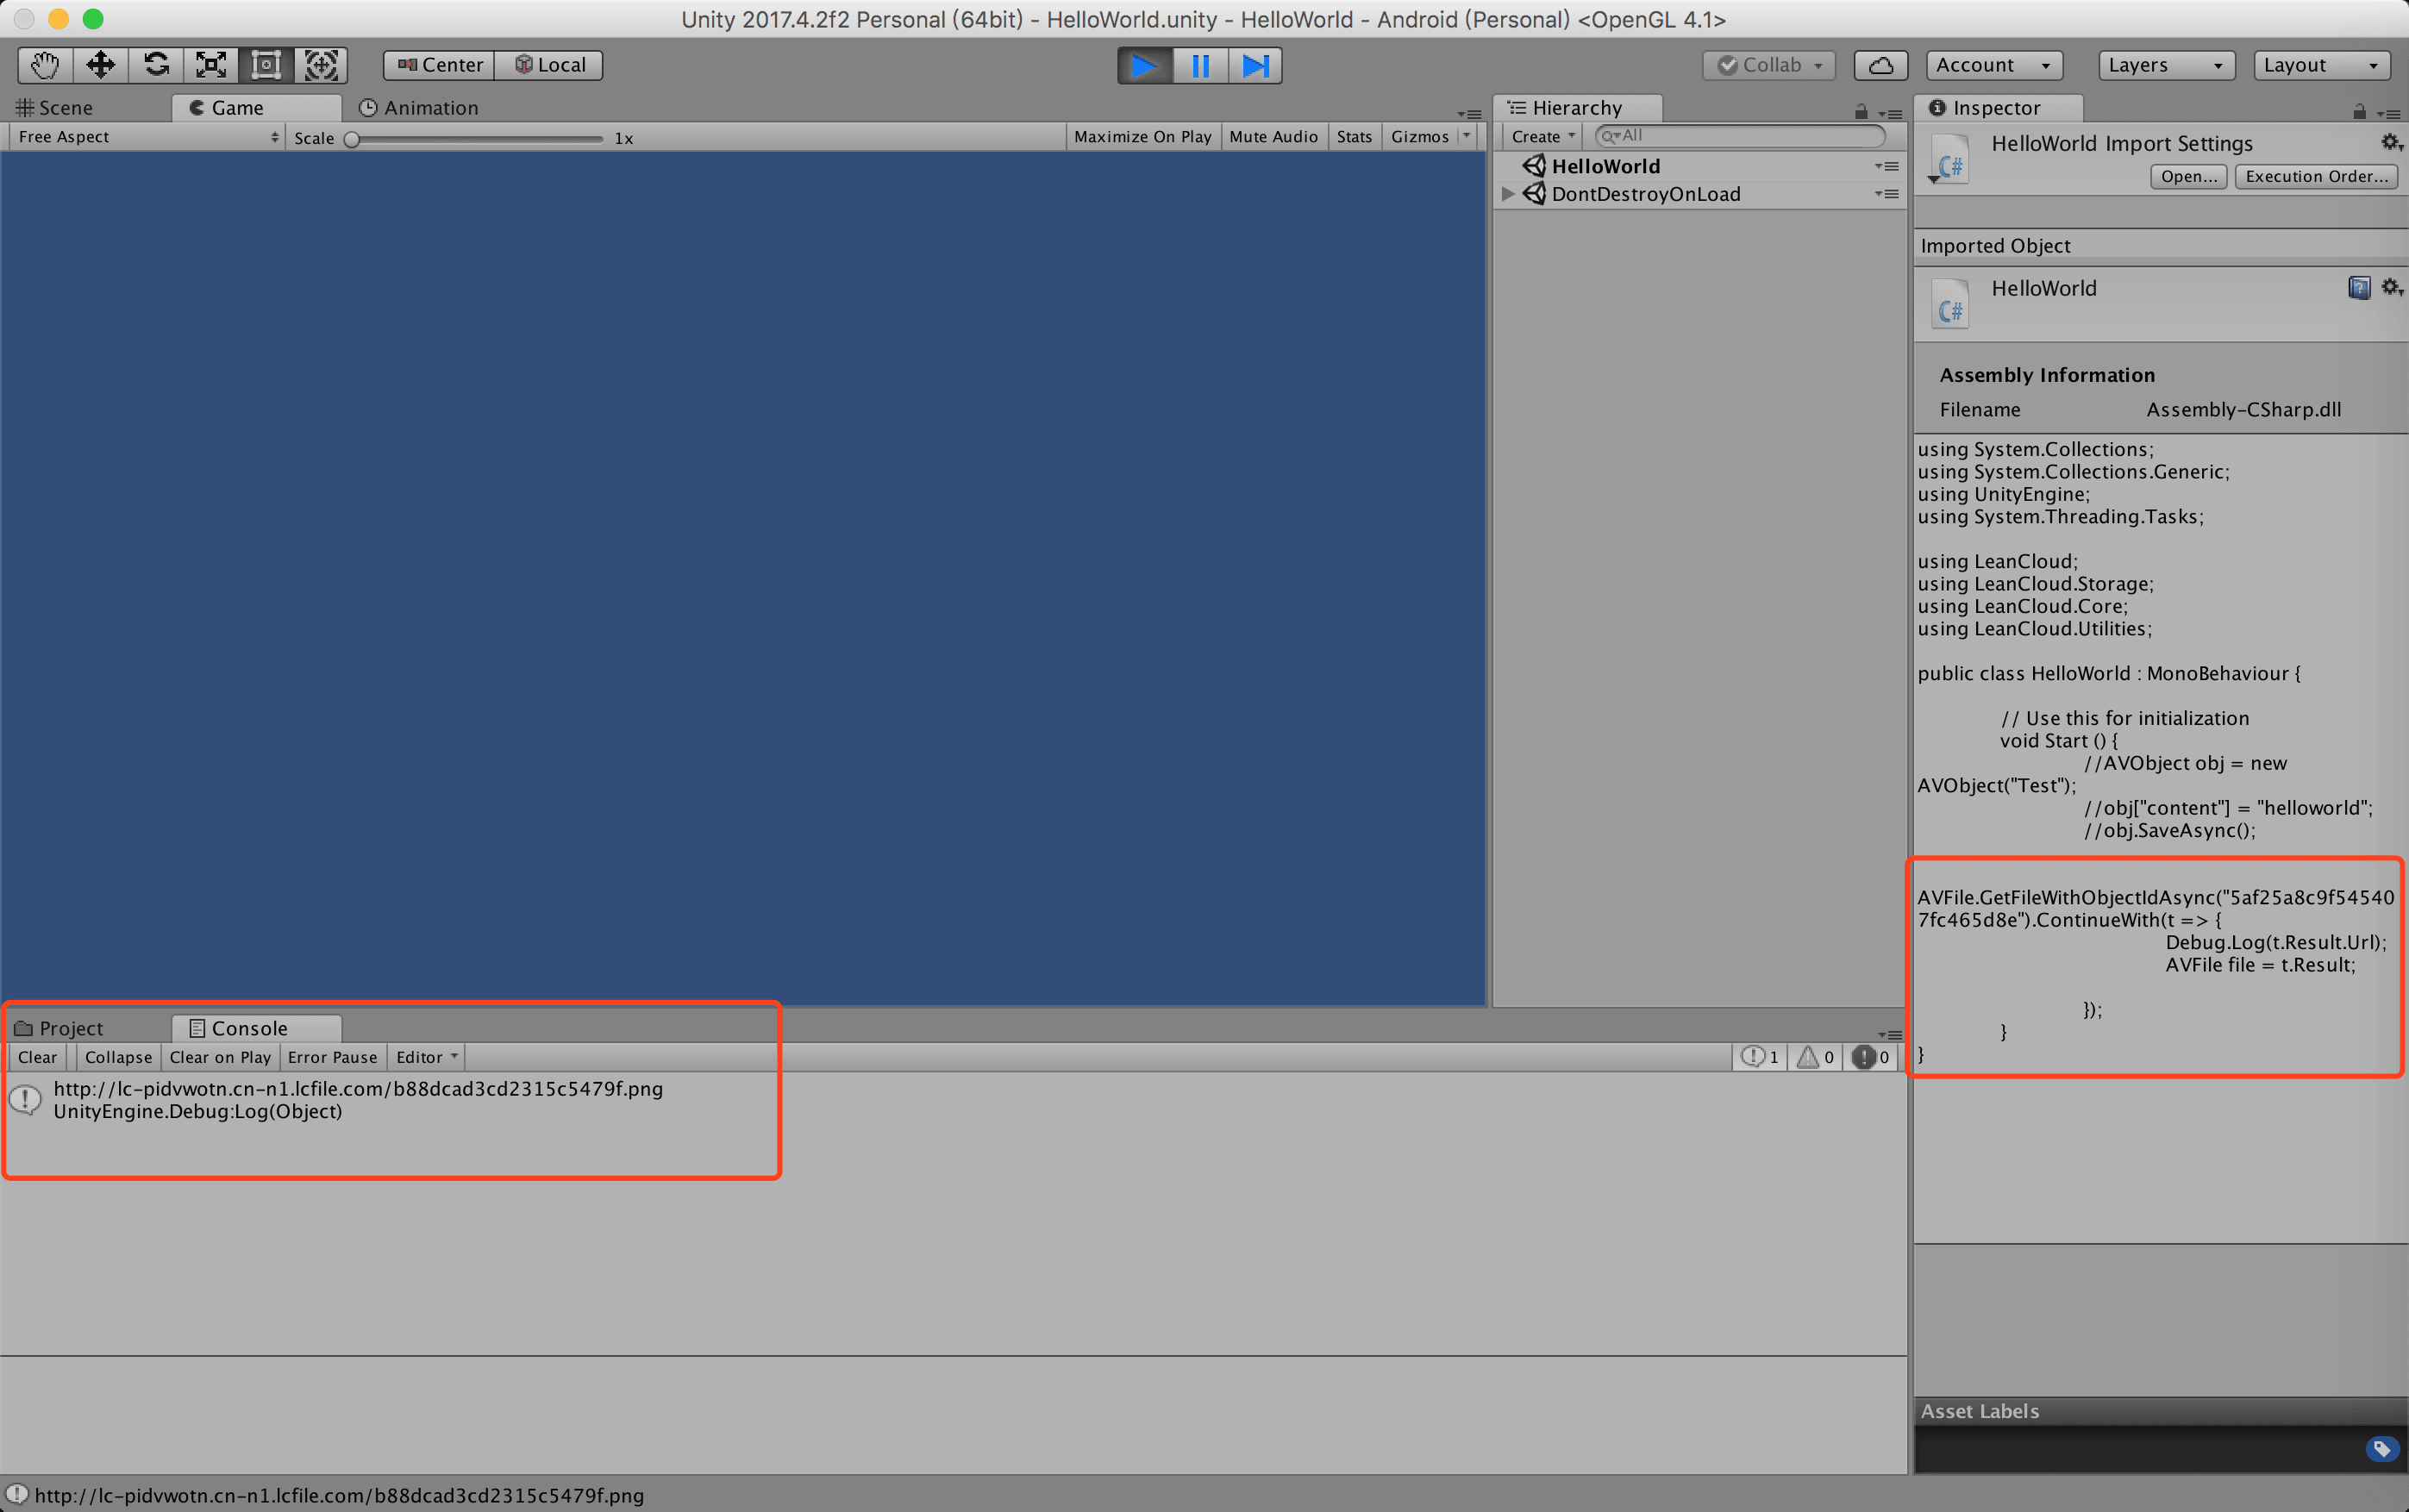
Task: Click the Asset Labels tag icon
Action: point(2382,1448)
